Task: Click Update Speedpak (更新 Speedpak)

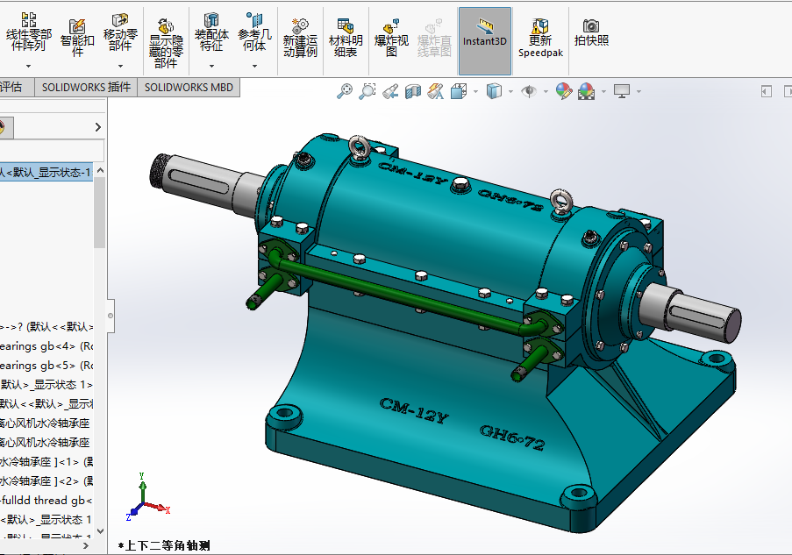Action: [x=540, y=38]
